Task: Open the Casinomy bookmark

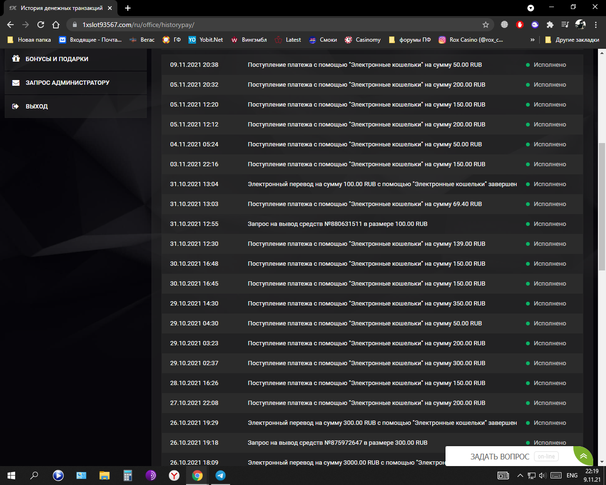Action: pos(363,40)
